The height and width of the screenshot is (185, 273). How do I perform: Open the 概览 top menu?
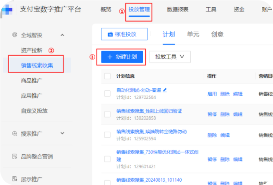tap(106, 10)
